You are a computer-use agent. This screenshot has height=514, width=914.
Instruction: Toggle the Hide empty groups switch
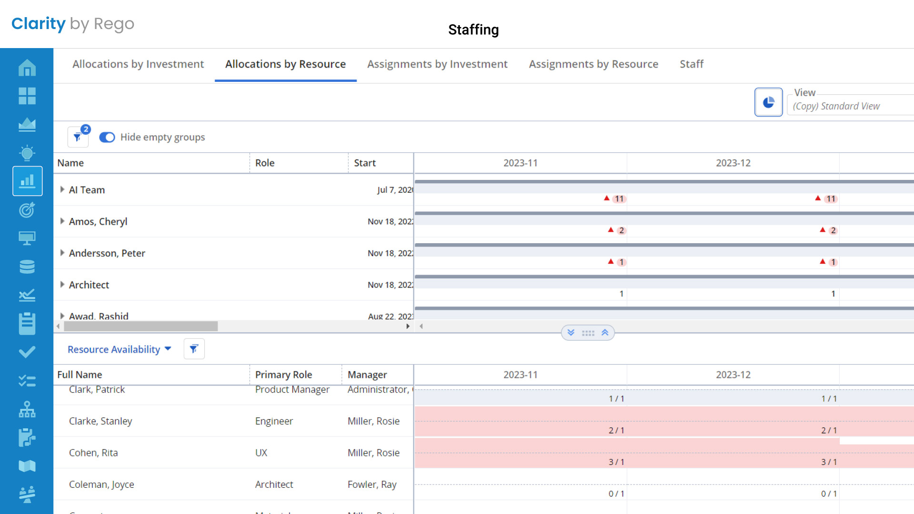[107, 137]
